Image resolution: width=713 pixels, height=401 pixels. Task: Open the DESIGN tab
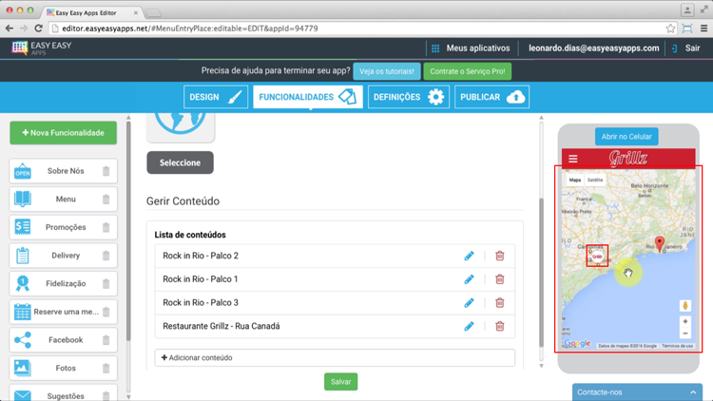(216, 97)
